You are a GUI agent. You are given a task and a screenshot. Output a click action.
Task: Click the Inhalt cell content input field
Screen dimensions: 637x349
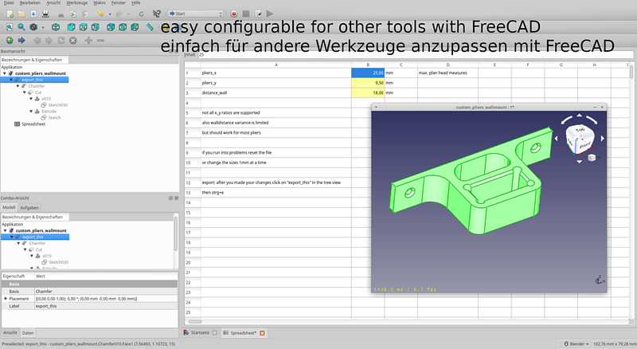[415, 54]
